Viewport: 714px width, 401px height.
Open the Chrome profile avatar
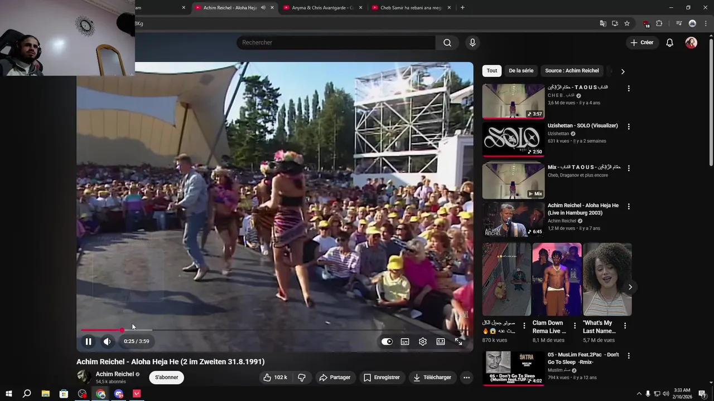[692, 23]
